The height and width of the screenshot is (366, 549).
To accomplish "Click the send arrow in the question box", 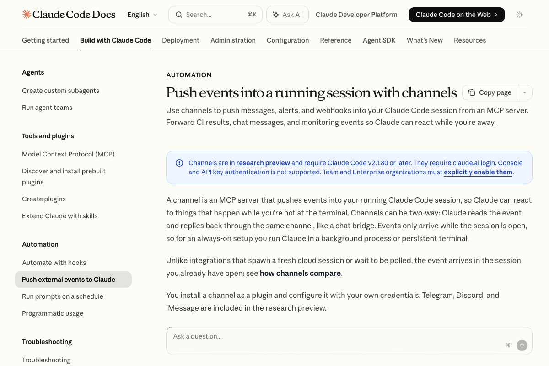I will point(522,345).
